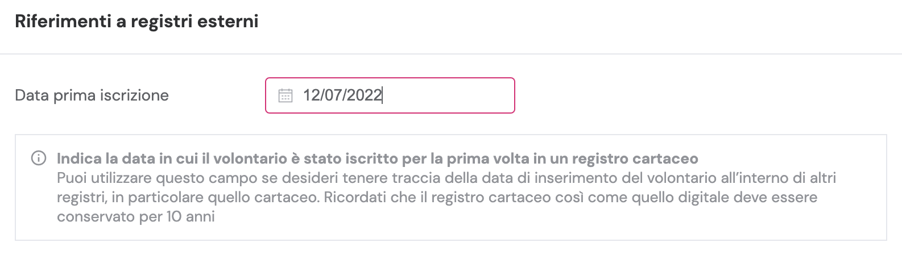Screen dimensions: 902x259
Task: Click the info icon in hint box
Action: point(38,158)
